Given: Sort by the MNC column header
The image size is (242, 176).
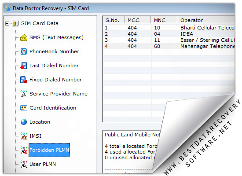Looking at the screenshot, I should pyautogui.click(x=164, y=20).
